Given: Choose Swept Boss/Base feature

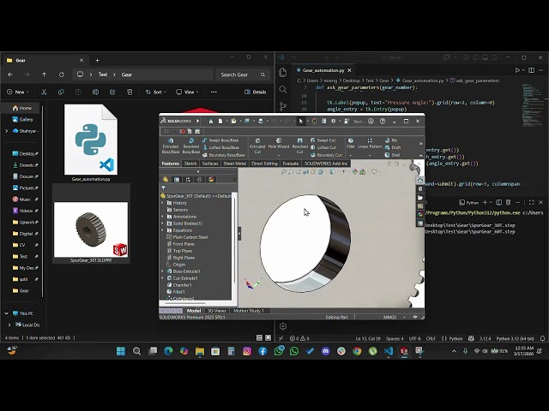Looking at the screenshot, I should 220,140.
